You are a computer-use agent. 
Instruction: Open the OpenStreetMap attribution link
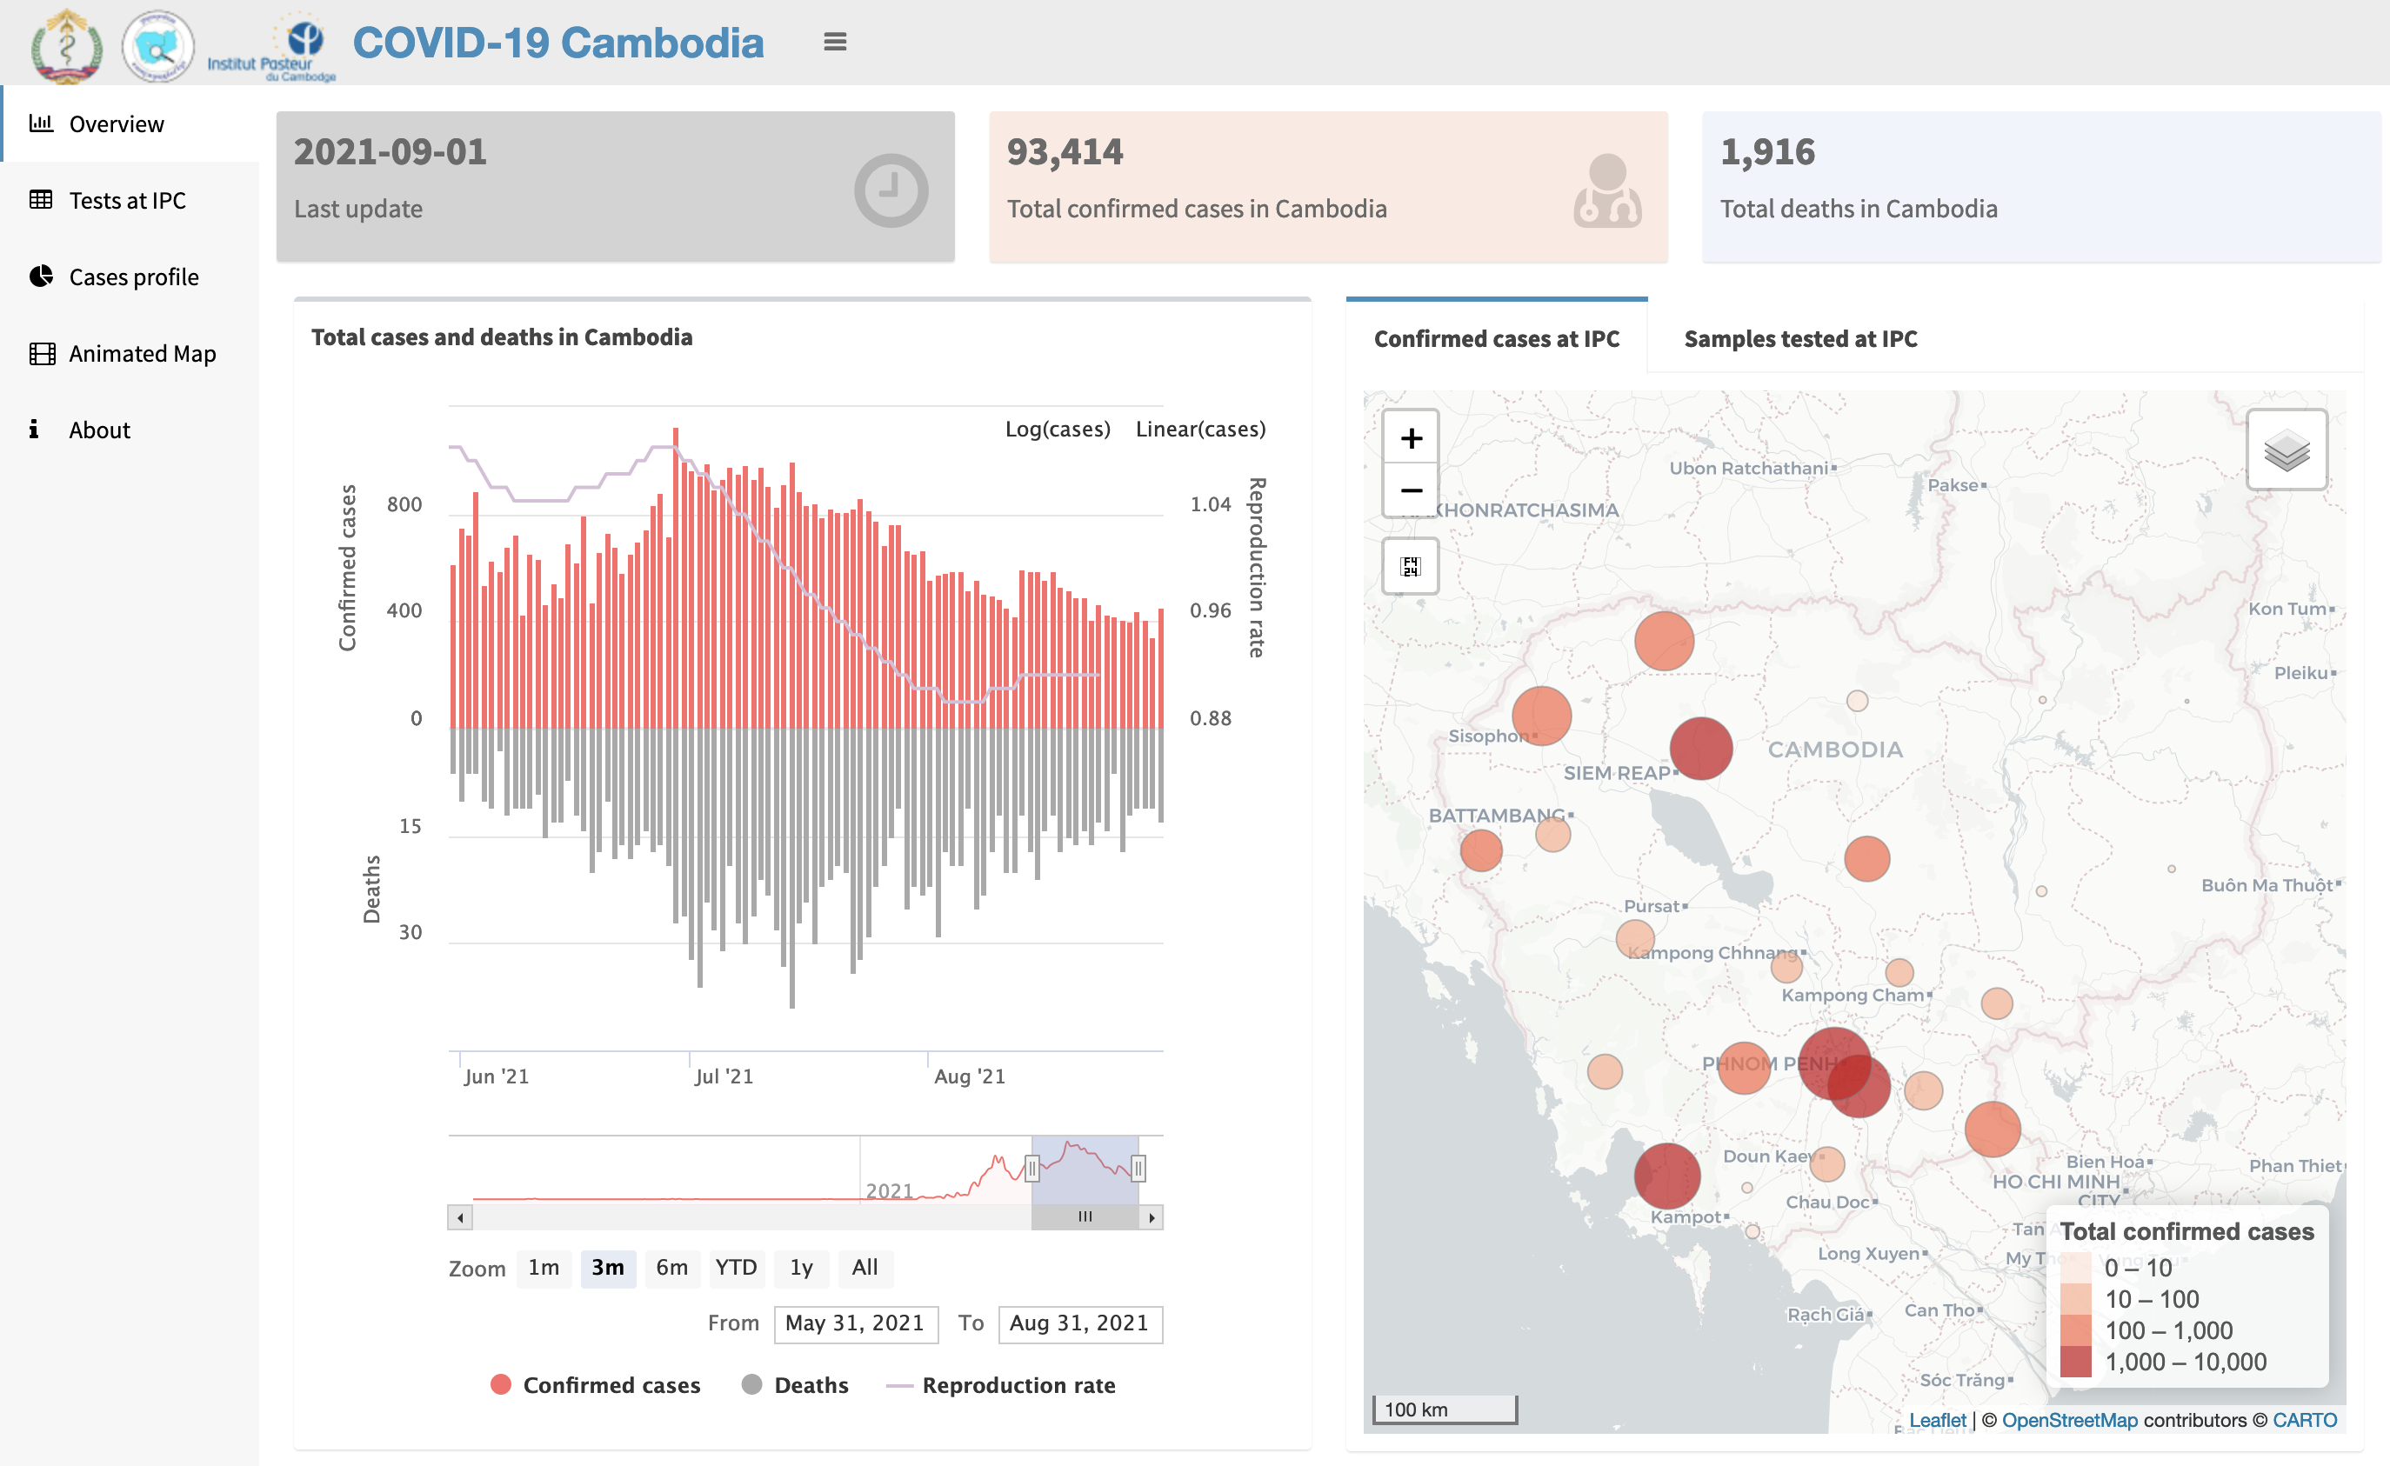coord(2069,1419)
